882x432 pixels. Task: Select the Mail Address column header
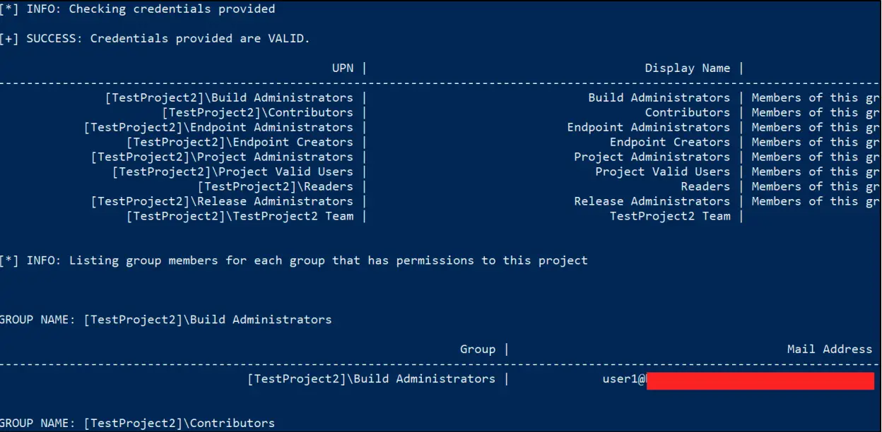pyautogui.click(x=830, y=349)
